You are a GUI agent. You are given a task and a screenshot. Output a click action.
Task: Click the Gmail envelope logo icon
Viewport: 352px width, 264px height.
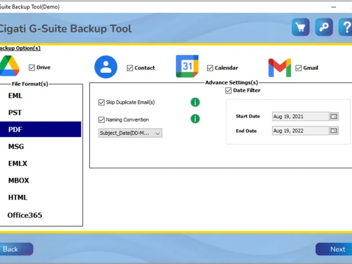click(280, 68)
